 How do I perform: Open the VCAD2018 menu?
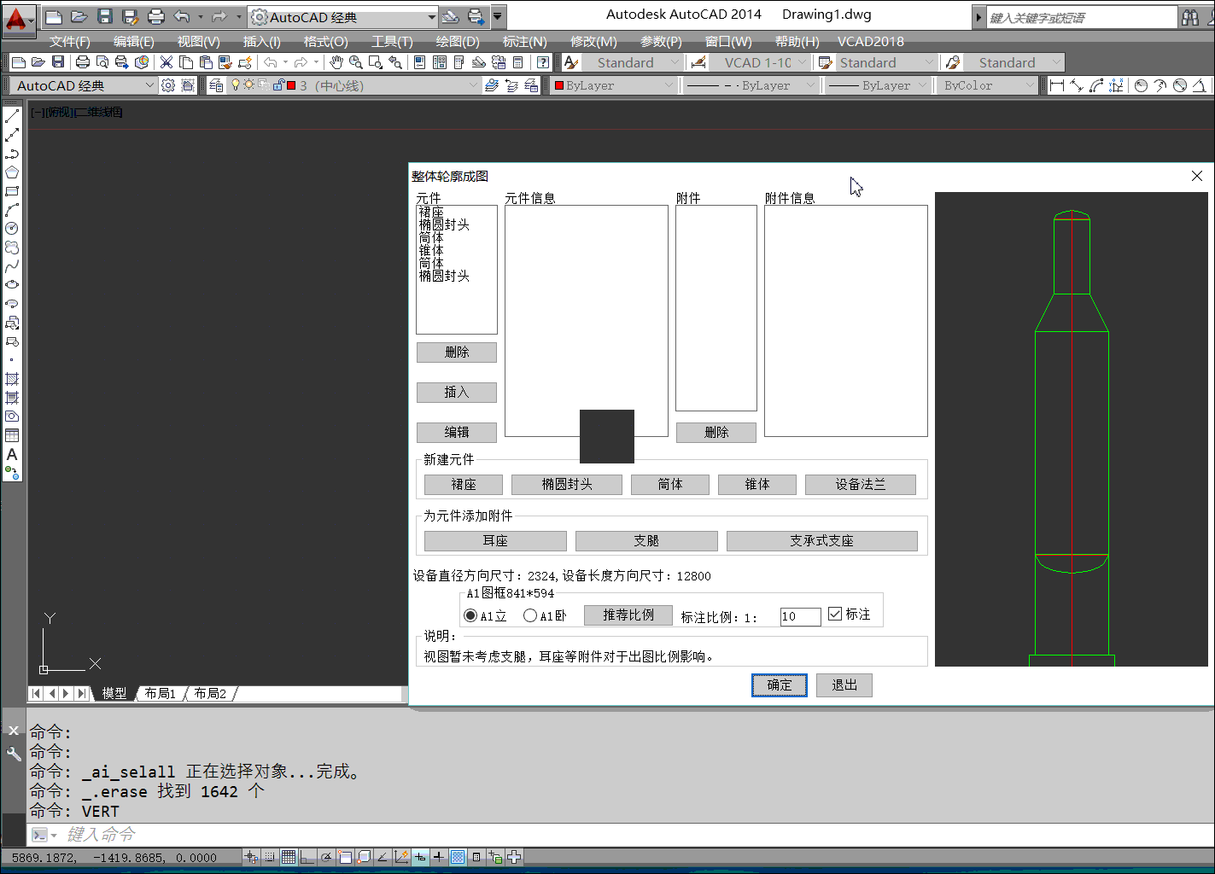pos(871,41)
